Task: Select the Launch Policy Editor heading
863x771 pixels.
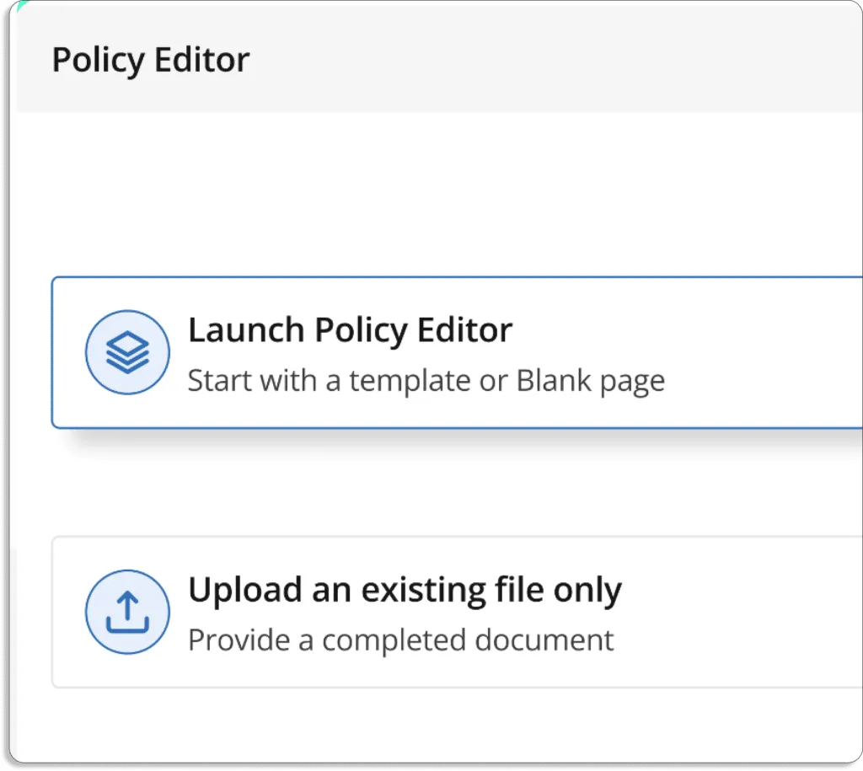Action: click(350, 330)
